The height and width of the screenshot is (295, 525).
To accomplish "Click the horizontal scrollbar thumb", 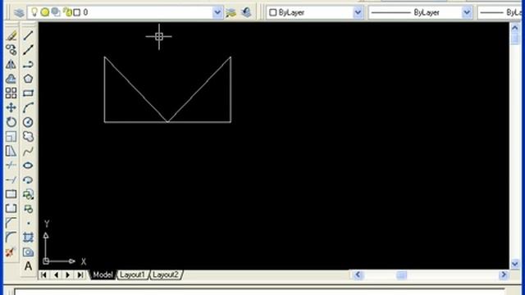I will pos(401,275).
